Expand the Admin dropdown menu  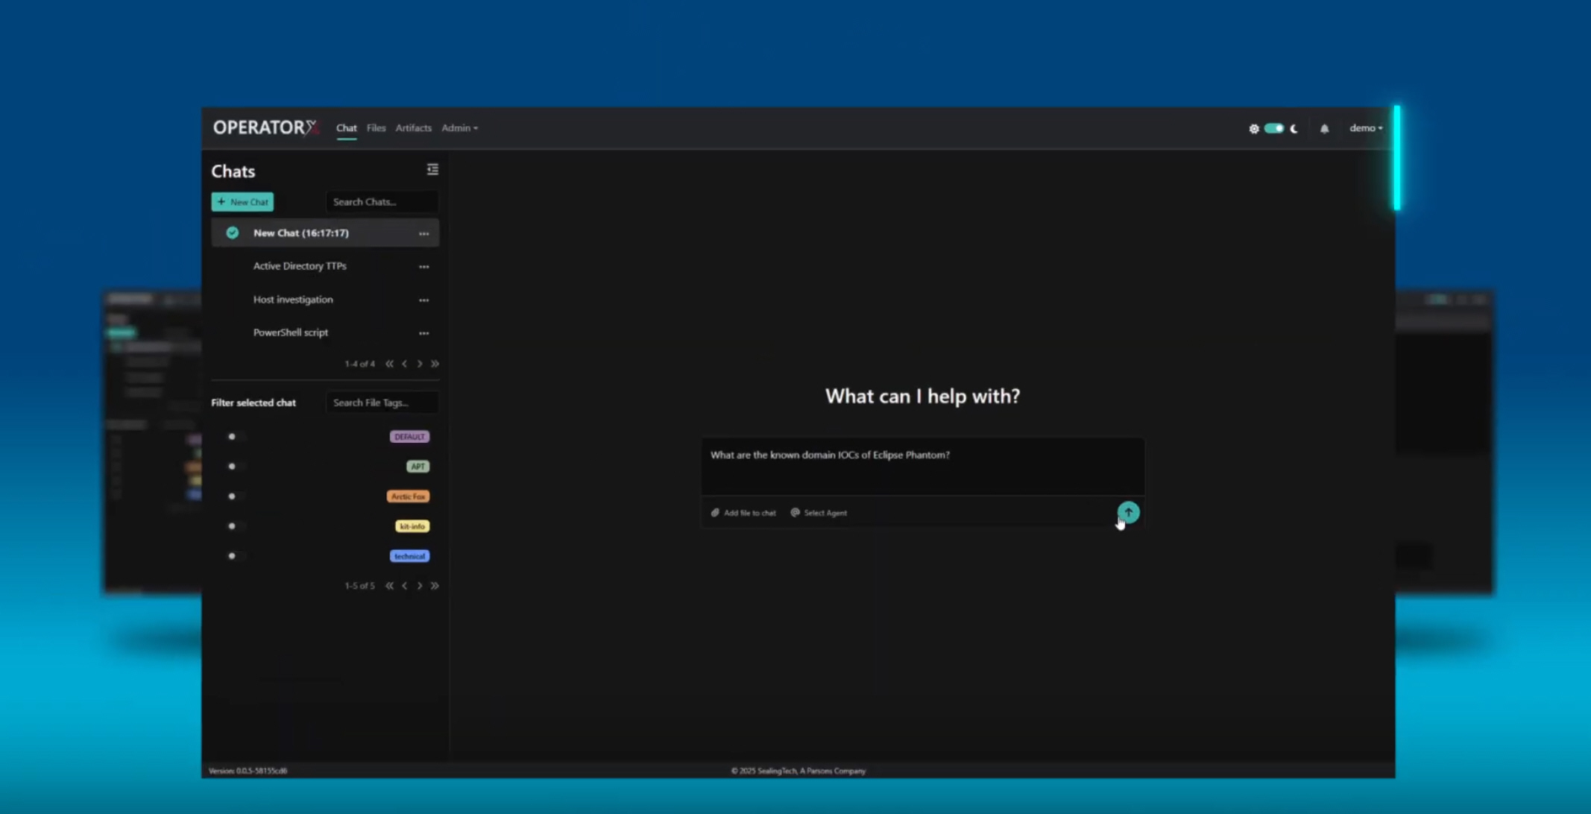coord(459,128)
